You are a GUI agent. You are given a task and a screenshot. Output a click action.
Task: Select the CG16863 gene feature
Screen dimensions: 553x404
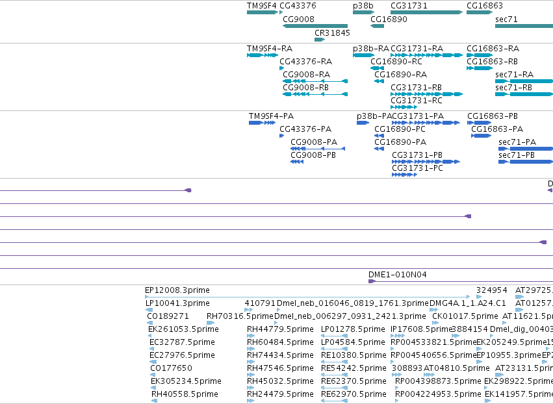pos(480,12)
